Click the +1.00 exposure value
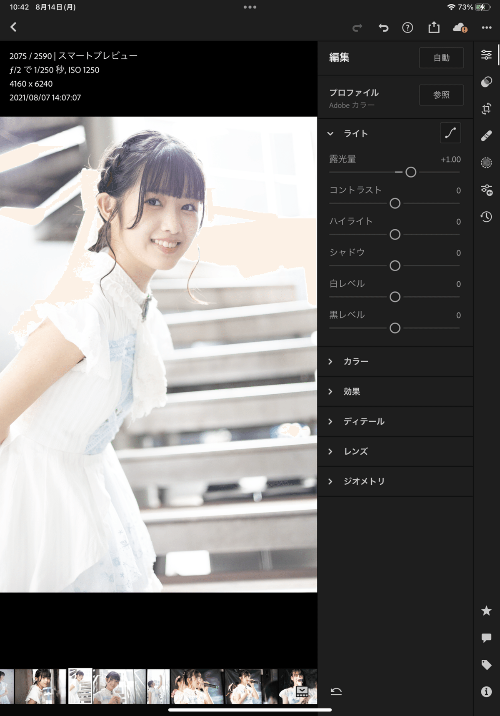 (450, 159)
